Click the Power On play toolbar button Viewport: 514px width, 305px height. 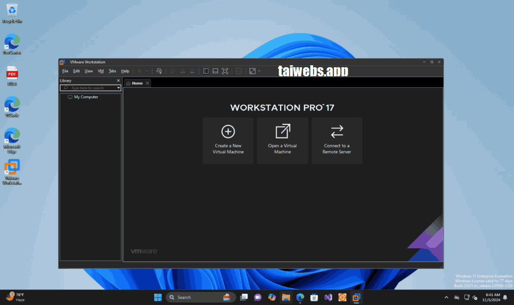click(140, 71)
